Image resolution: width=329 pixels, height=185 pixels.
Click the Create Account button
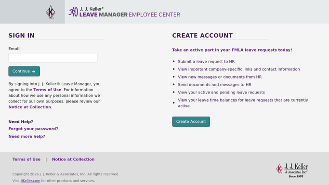coord(191,122)
